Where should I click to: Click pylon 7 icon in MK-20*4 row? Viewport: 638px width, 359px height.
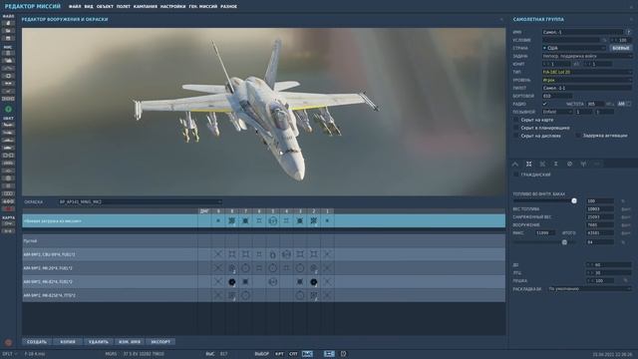coord(245,268)
